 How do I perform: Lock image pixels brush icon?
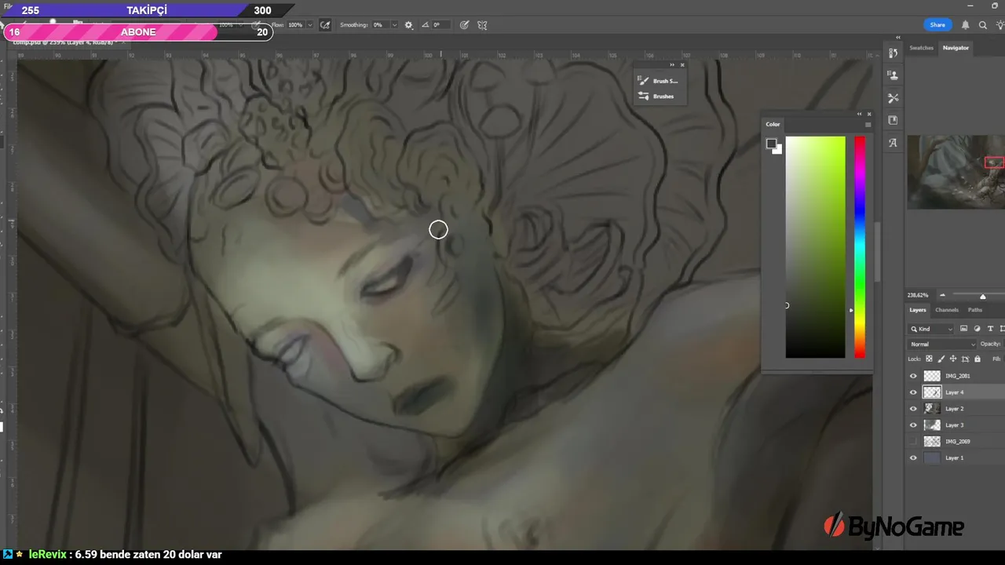(941, 359)
